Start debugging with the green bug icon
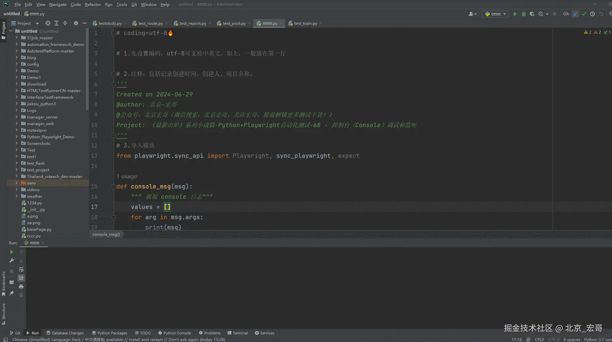The image size is (612, 342). 523,14
